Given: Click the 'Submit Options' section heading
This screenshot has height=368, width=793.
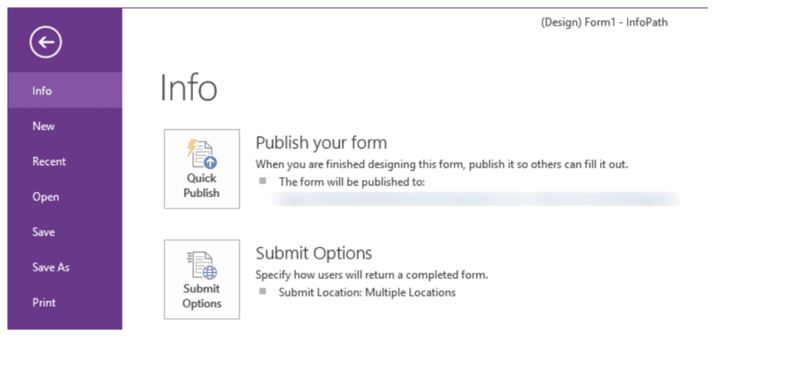Looking at the screenshot, I should click(314, 253).
